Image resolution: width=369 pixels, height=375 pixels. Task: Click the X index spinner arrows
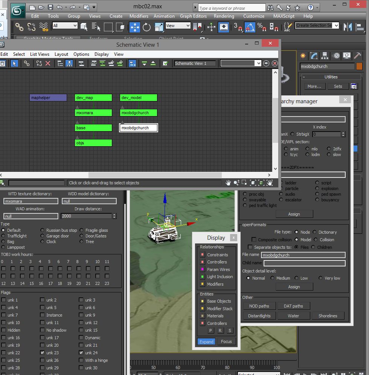click(343, 134)
